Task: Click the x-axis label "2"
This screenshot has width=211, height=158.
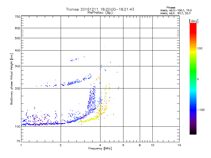Action: [x=61, y=145]
